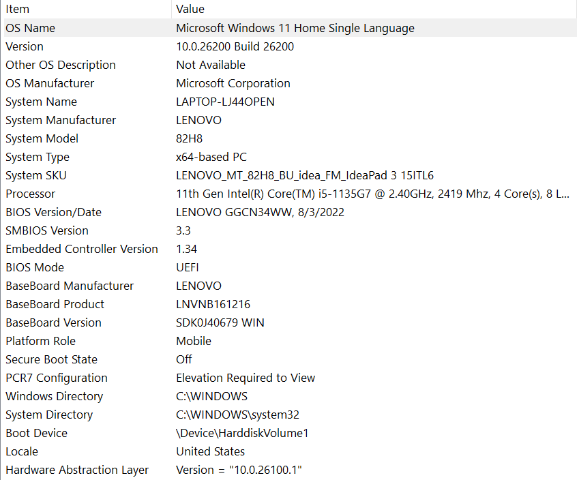Click the '3.3' SMBIOS value

[183, 230]
